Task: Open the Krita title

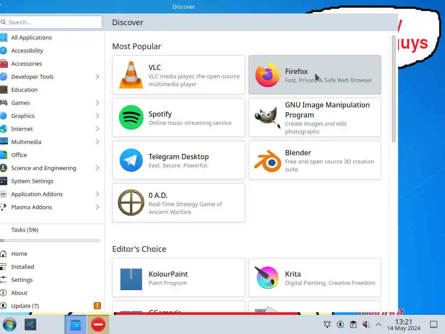Action: click(293, 274)
